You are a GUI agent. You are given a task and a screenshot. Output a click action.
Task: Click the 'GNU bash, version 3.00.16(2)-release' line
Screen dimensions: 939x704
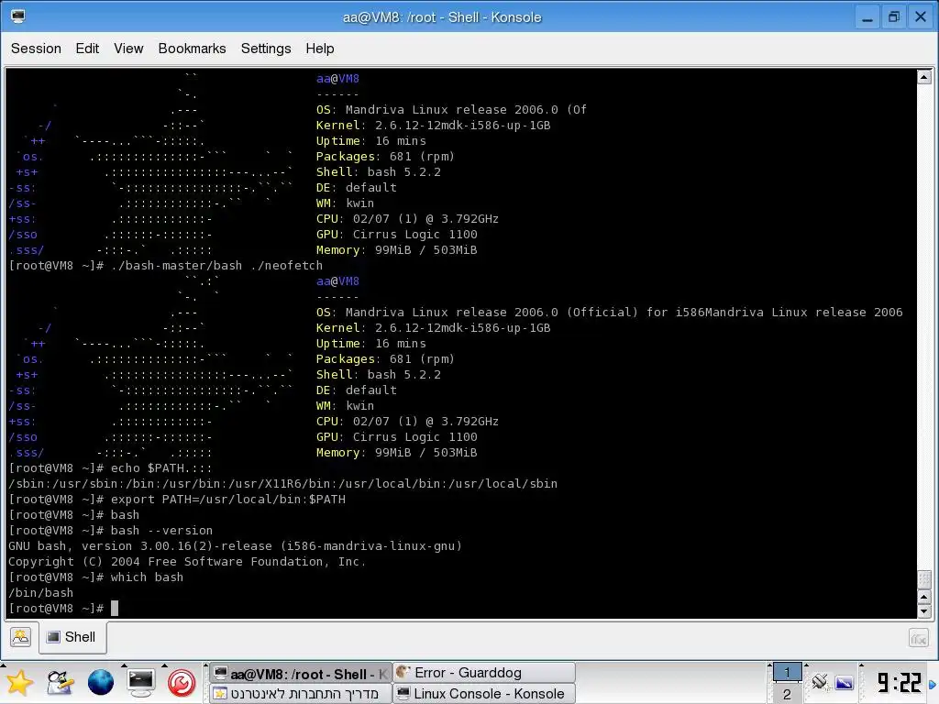(x=235, y=546)
